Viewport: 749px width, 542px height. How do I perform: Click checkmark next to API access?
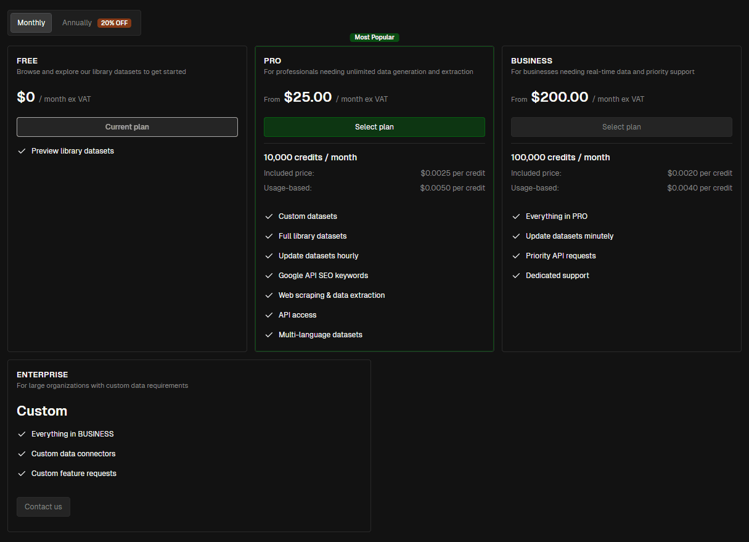click(269, 315)
